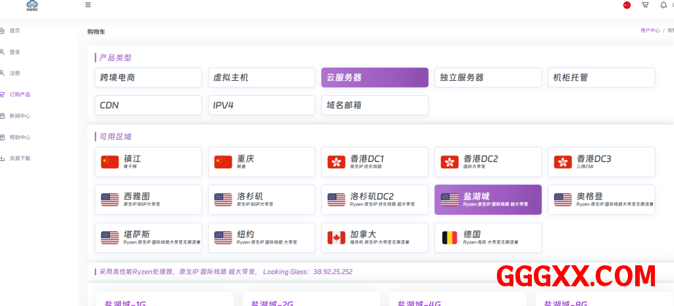Screen dimensions: 674x306
Task: Select the 域名邮箱 product type
Action: [x=375, y=105]
